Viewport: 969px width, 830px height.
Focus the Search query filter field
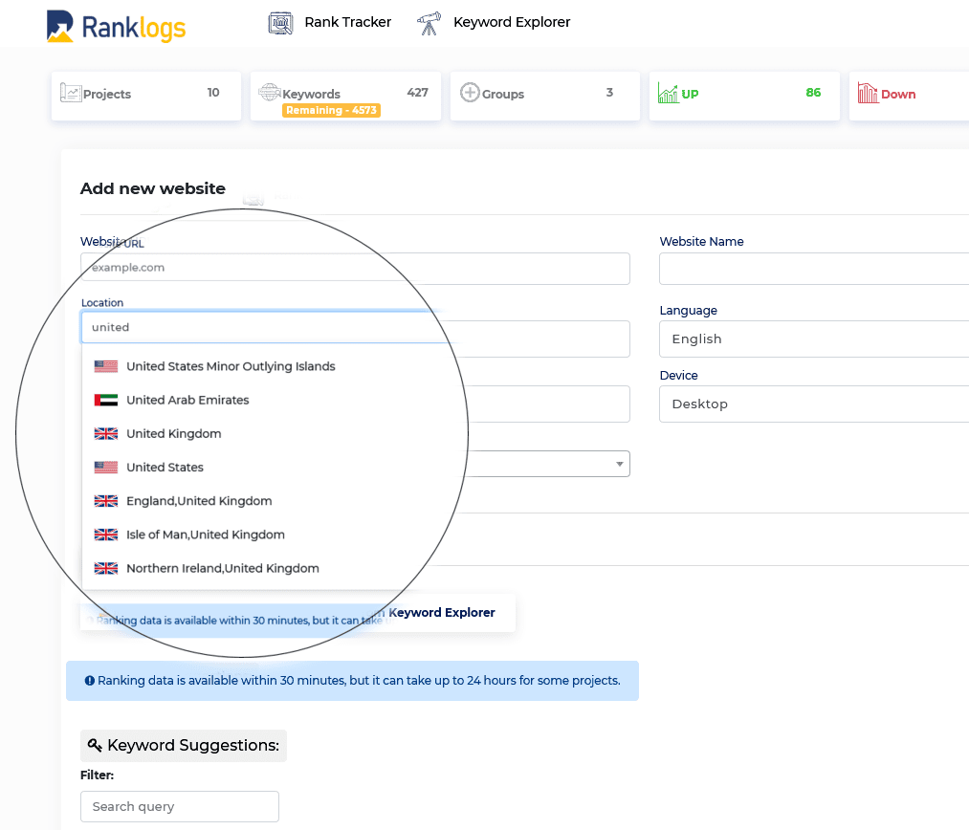[x=179, y=806]
